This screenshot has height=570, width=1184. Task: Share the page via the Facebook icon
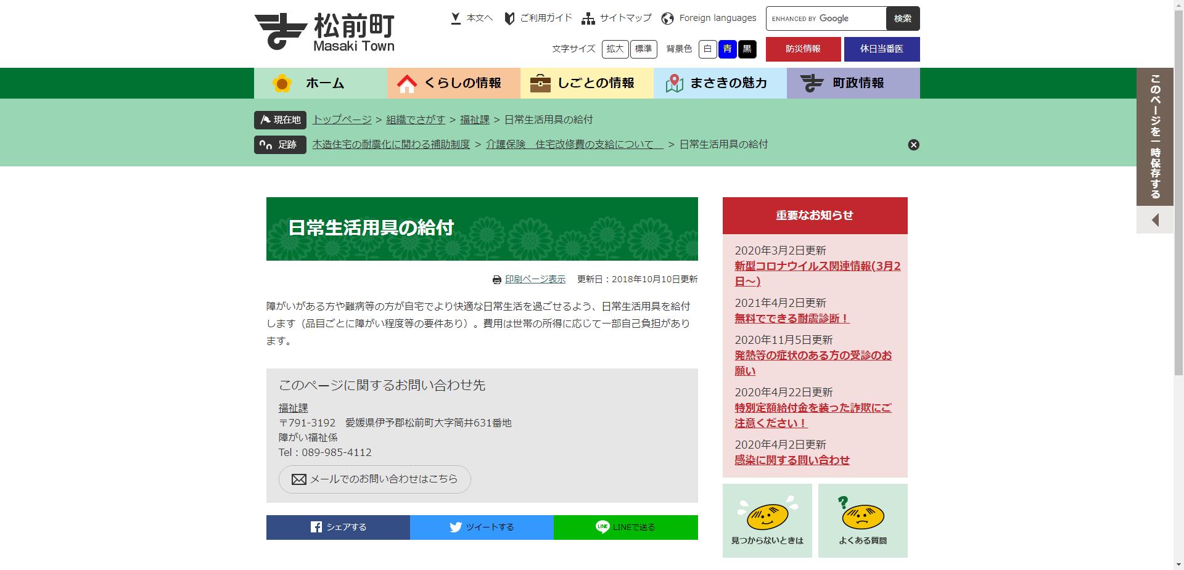coord(316,527)
